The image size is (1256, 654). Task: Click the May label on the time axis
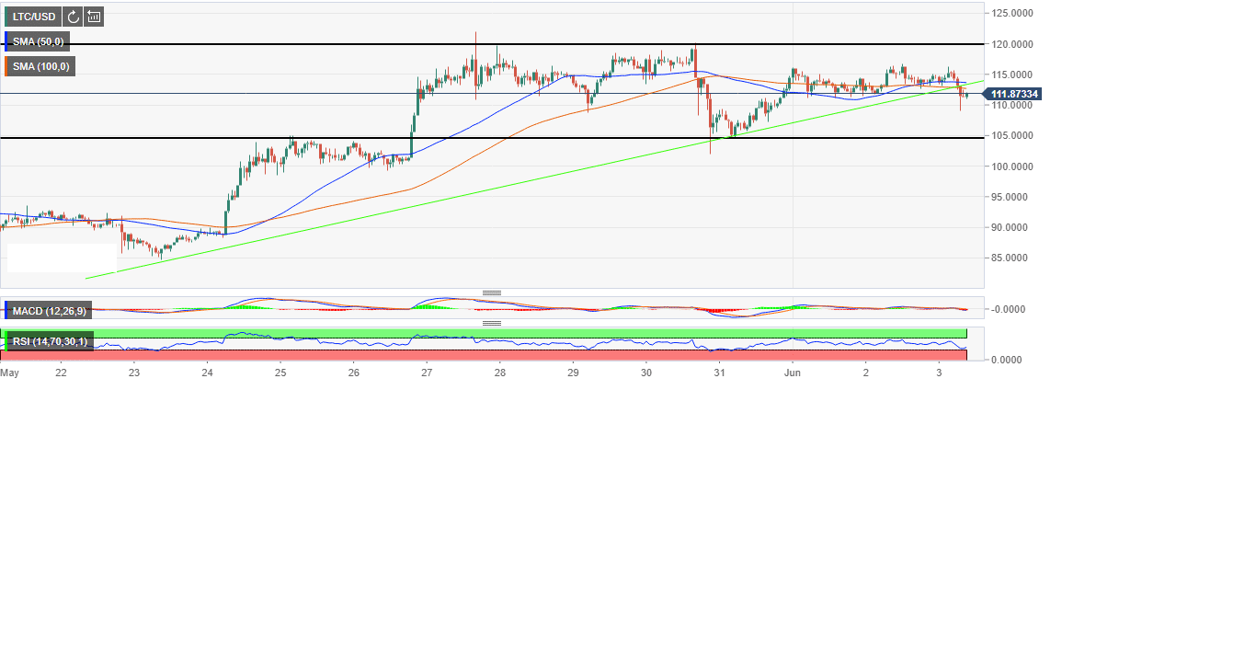[9, 373]
